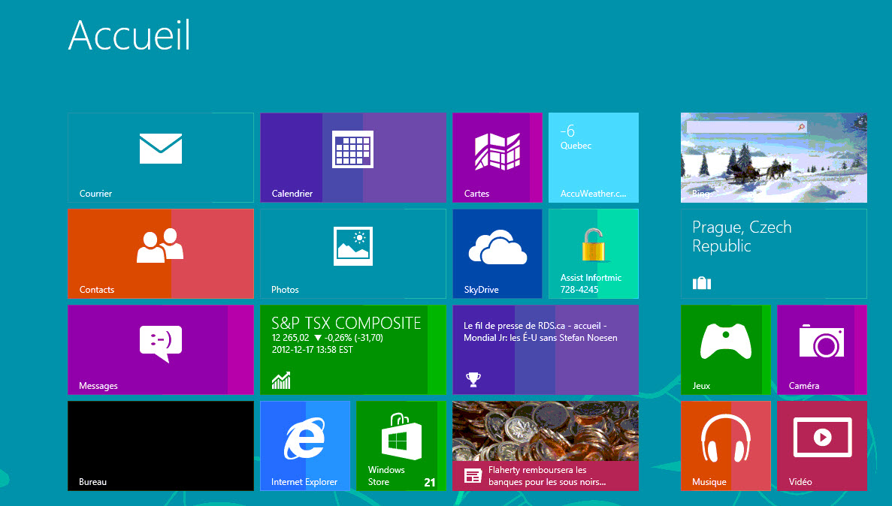Open the Prague, Czech Republic travel tile
Image resolution: width=892 pixels, height=506 pixels.
(774, 254)
